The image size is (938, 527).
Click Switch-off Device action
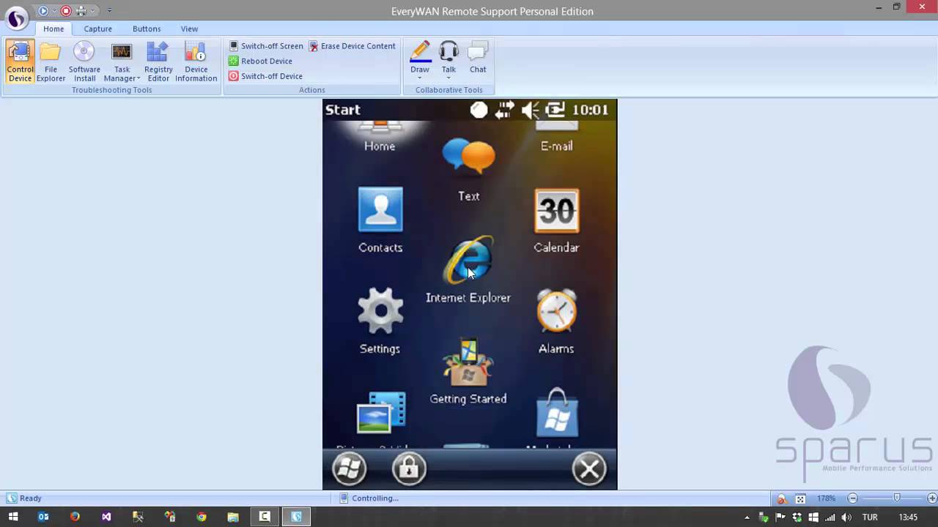point(265,76)
